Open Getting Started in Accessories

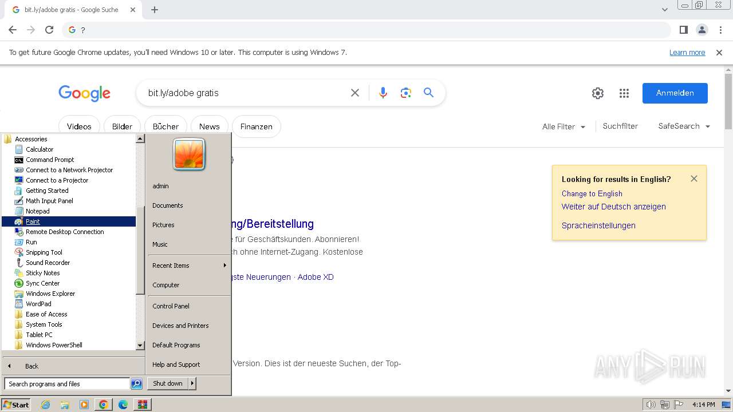(47, 191)
